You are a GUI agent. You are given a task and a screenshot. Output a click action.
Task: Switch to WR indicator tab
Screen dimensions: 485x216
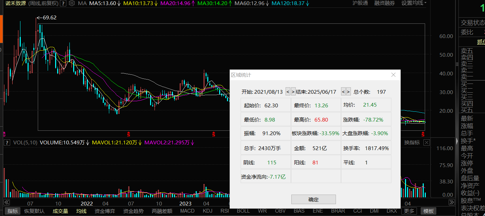point(262,211)
